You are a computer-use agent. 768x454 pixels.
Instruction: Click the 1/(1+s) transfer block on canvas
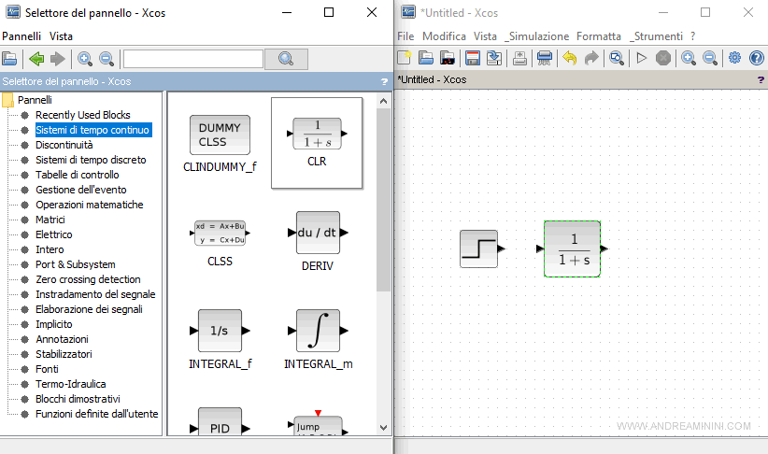pyautogui.click(x=572, y=248)
